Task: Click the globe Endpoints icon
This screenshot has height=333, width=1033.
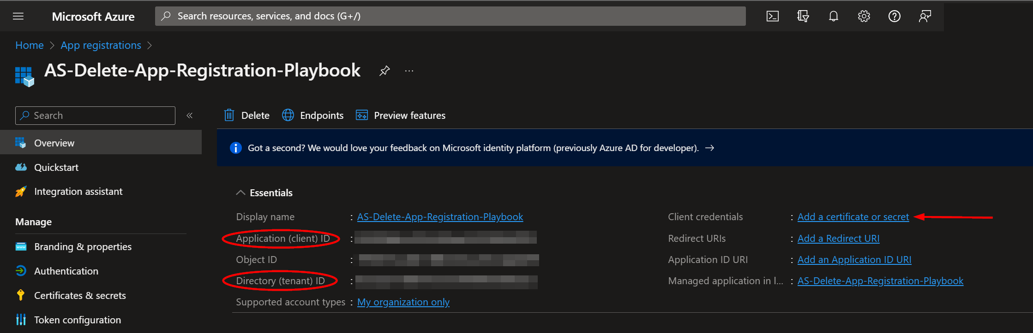Action: pos(288,115)
